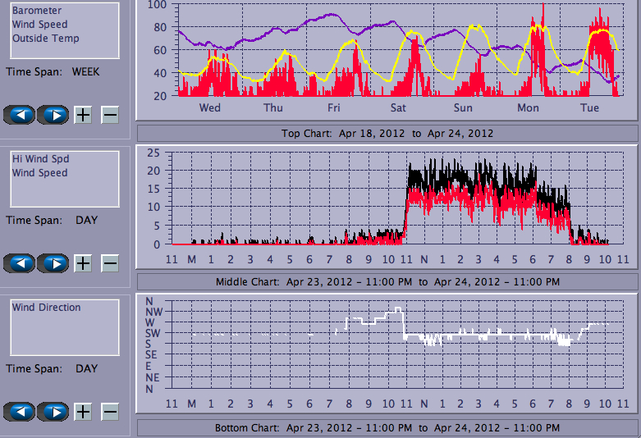The image size is (641, 438).
Task: Select Hi Wind Spd in middle list
Action: [39, 159]
